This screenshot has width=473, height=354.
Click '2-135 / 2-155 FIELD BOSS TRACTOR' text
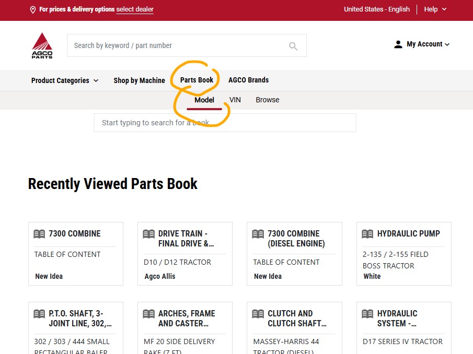(396, 260)
